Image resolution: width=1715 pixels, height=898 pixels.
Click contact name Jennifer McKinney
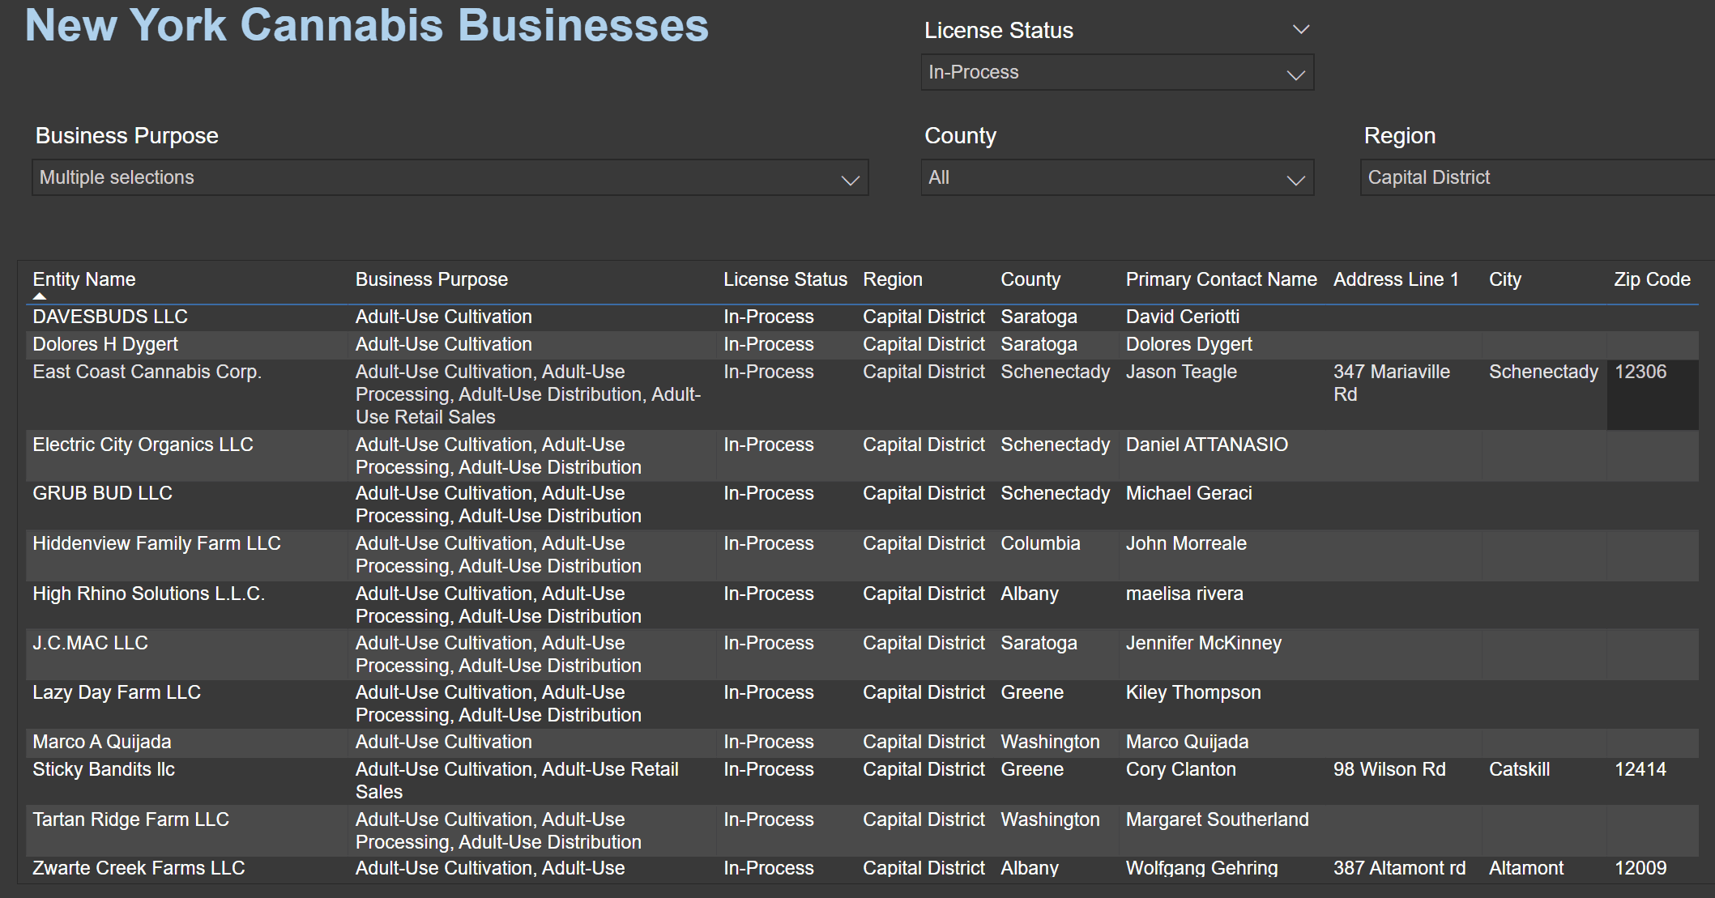point(1204,643)
